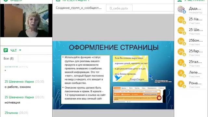Click the green chat bubble icon
Image resolution: width=208 pixels, height=117 pixels.
coord(6,50)
